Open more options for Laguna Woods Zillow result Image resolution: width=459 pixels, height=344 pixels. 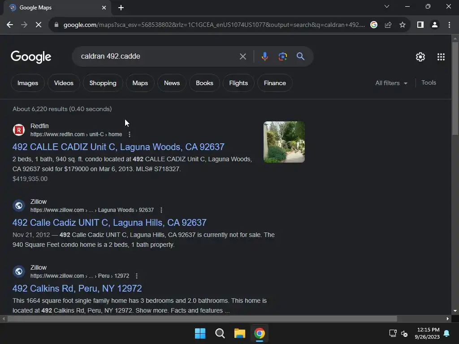pos(161,210)
